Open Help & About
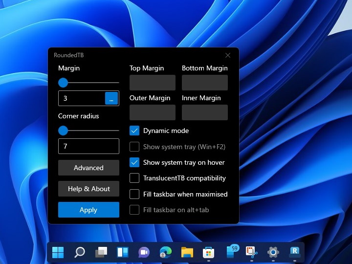The height and width of the screenshot is (264, 352). (x=88, y=189)
